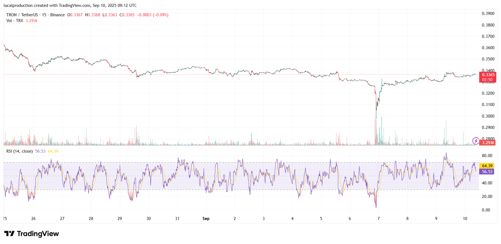Click the Open value O0.3367
Image resolution: width=501 pixels, height=244 pixels.
(x=75, y=15)
